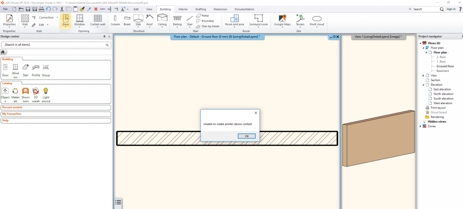This screenshot has height=209, width=463.
Task: Open the 3D warehouse catalog icon
Action: tap(36, 94)
